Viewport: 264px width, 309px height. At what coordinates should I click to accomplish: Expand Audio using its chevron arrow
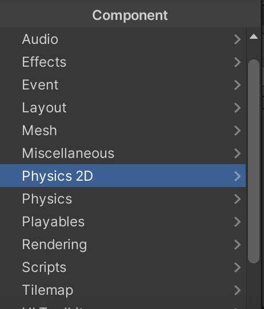(x=237, y=39)
